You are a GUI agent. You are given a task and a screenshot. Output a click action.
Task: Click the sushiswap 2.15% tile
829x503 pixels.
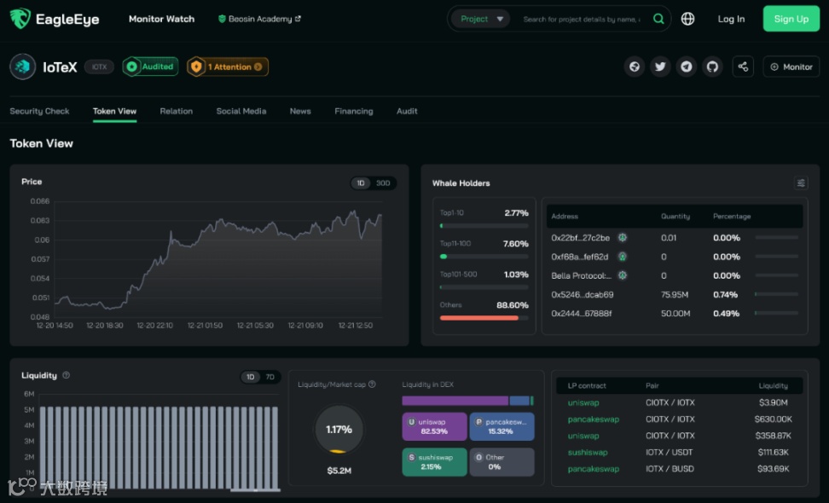pos(434,462)
